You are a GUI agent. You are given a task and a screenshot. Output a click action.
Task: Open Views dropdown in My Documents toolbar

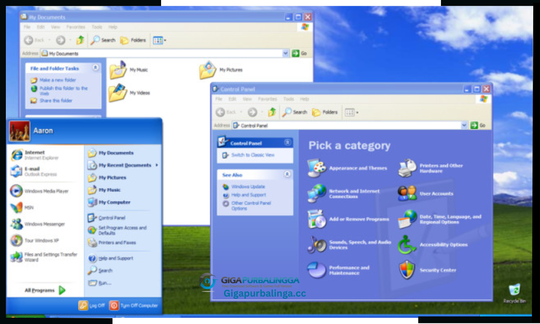(160, 40)
